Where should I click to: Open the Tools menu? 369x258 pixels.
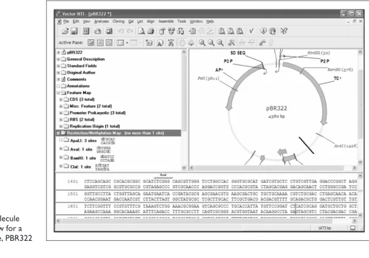click(182, 22)
